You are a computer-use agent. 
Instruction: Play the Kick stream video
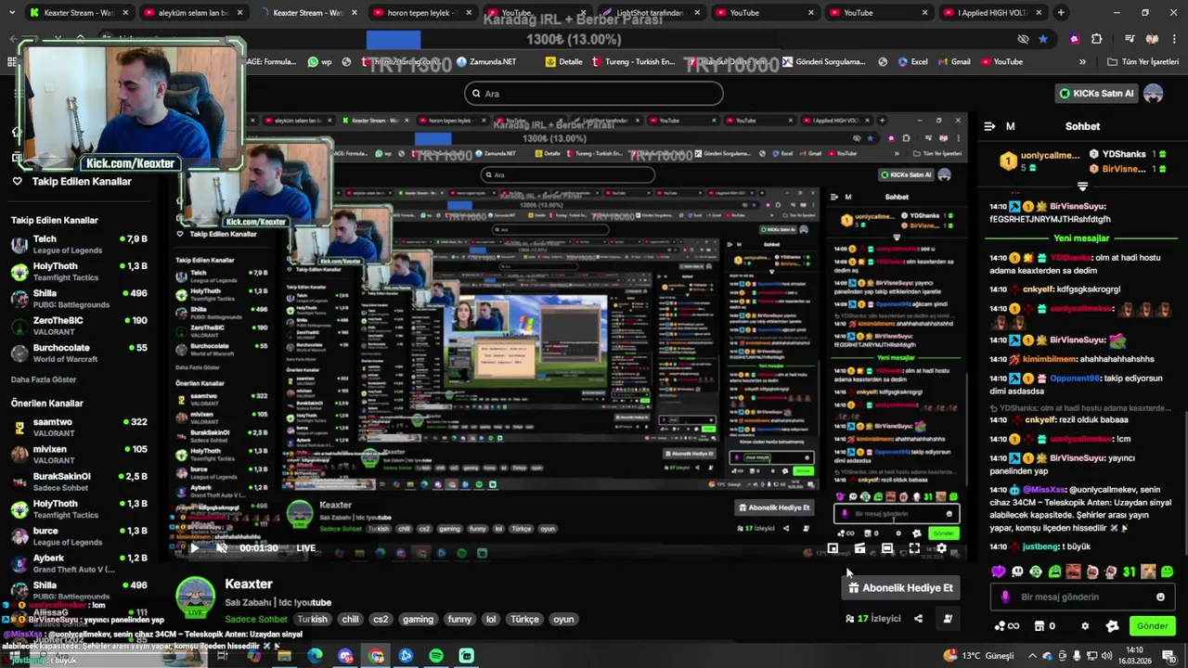click(x=194, y=548)
